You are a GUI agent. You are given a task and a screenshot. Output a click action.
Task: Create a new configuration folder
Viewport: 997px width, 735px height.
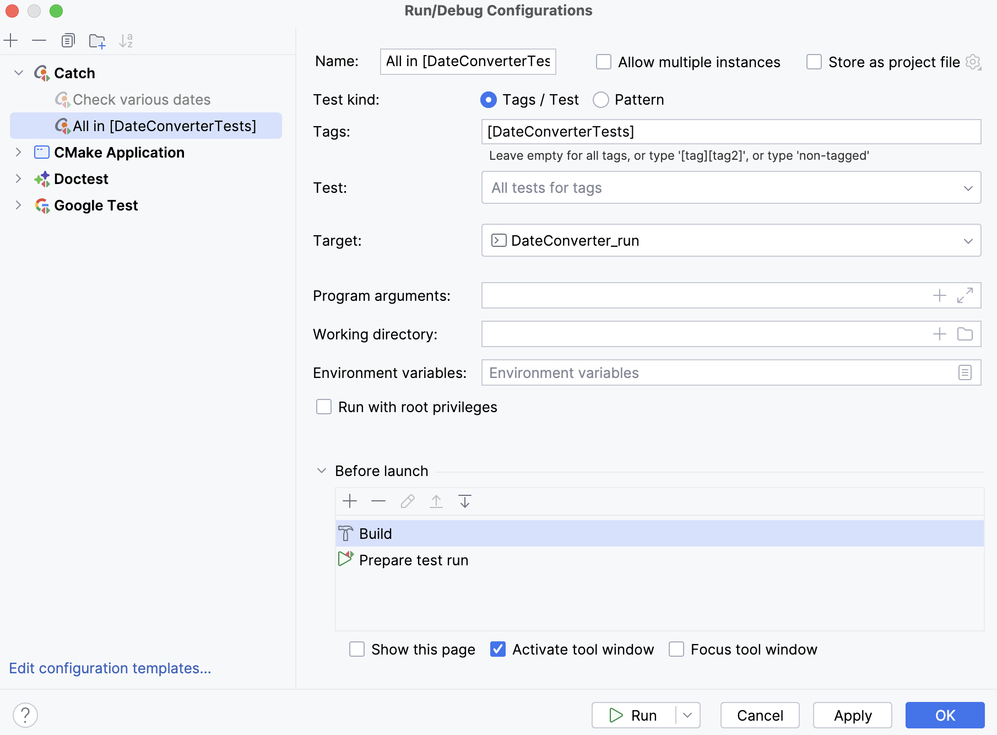97,40
